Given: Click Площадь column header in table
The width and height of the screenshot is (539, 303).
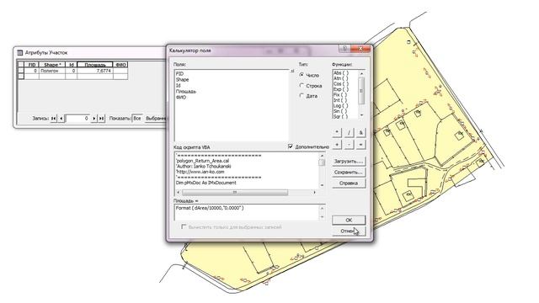Looking at the screenshot, I should pyautogui.click(x=95, y=65).
